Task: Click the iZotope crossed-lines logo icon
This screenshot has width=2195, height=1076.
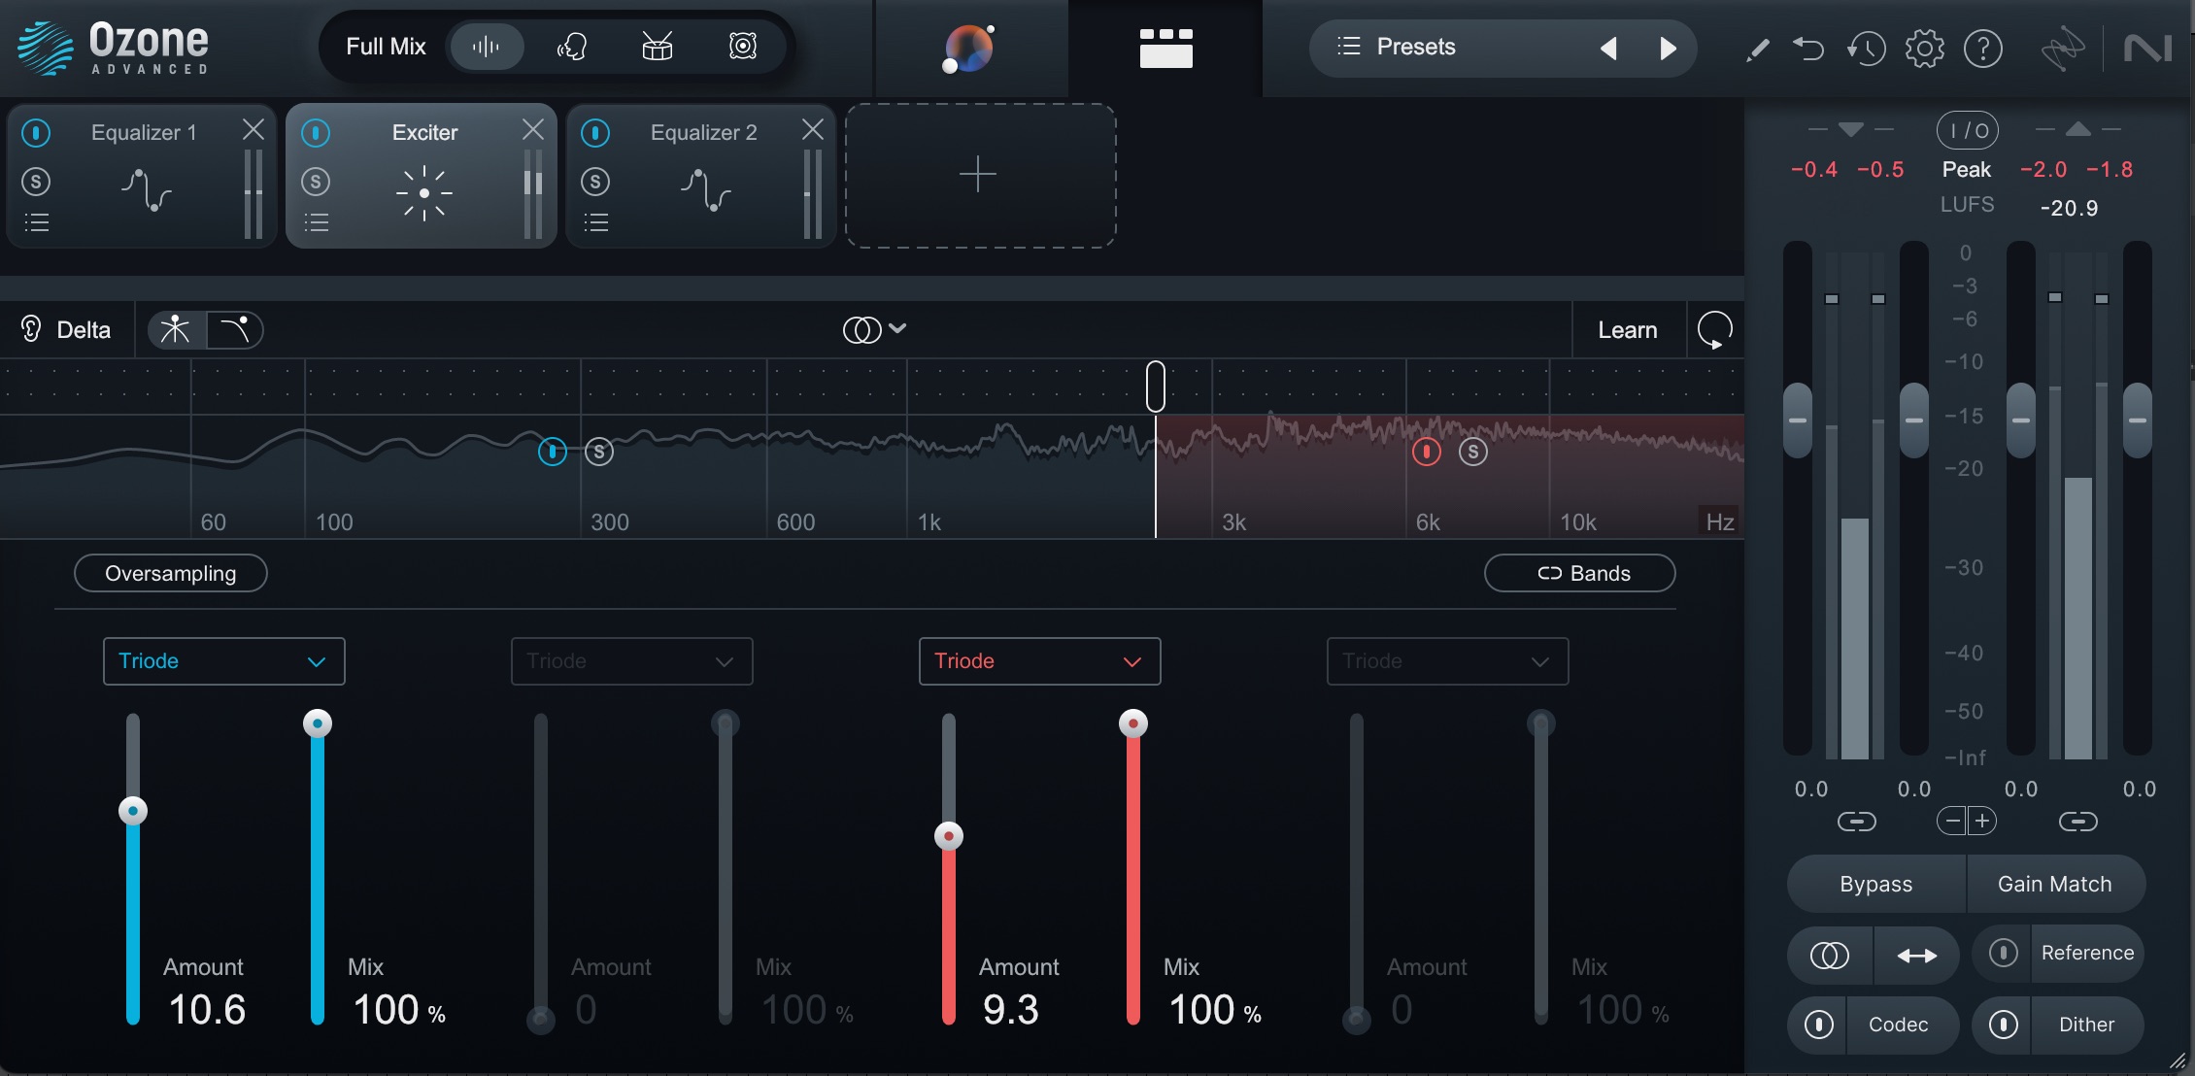Action: coord(2062,49)
